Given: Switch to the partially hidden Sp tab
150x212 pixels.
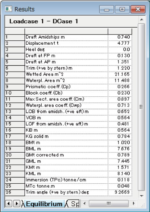Looking at the screenshot, I should 73,204.
